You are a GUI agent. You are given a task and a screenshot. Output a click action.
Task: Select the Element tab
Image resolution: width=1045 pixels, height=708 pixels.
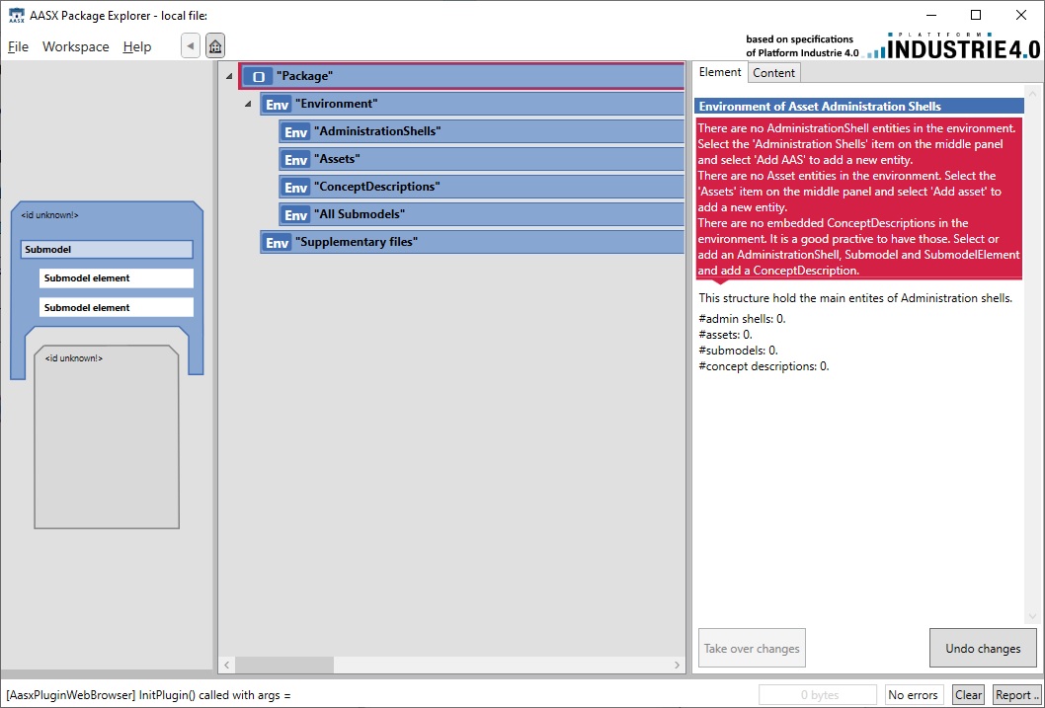tap(720, 73)
